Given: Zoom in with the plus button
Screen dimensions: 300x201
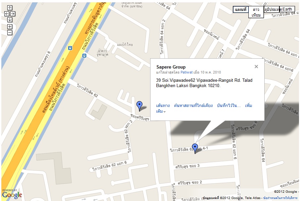Looking at the screenshot, I should pos(10,26).
